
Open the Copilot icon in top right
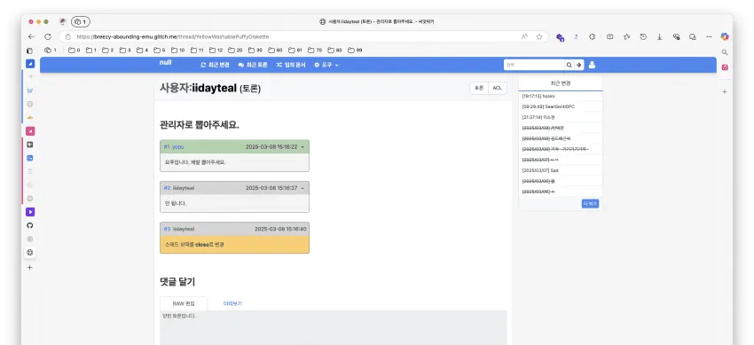(x=725, y=36)
